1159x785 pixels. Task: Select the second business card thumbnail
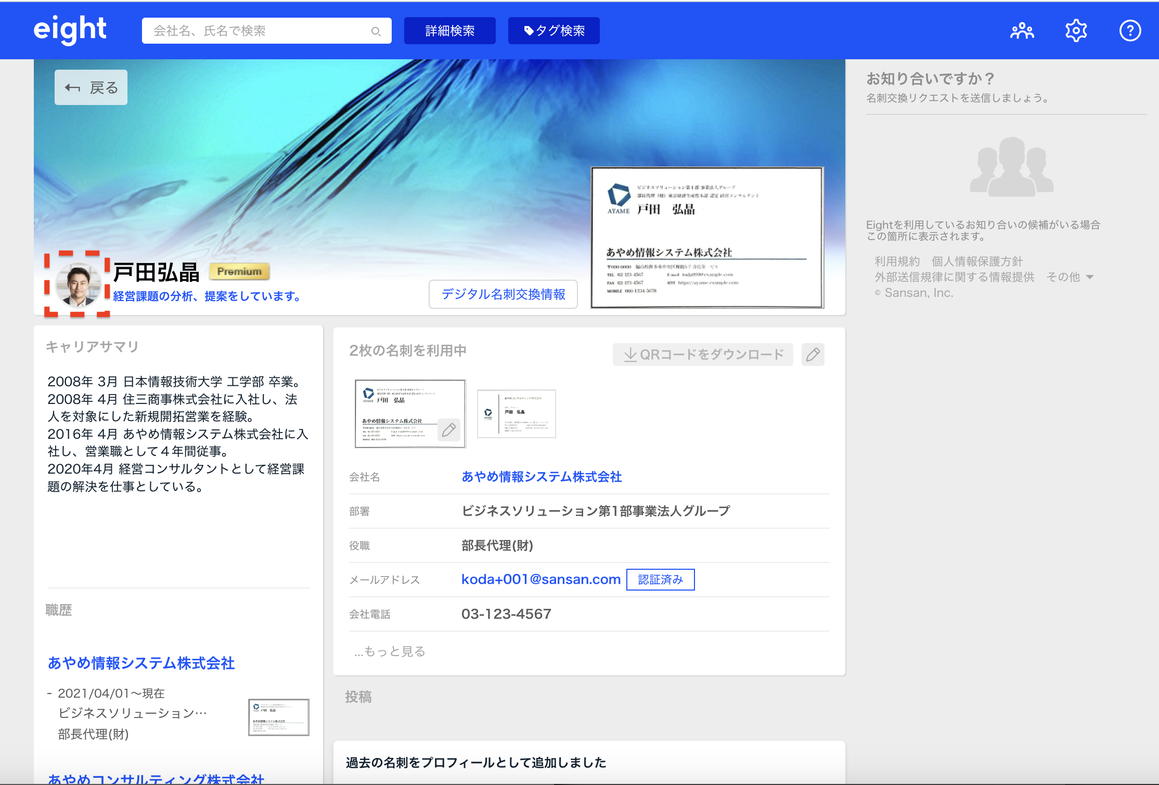tap(516, 414)
